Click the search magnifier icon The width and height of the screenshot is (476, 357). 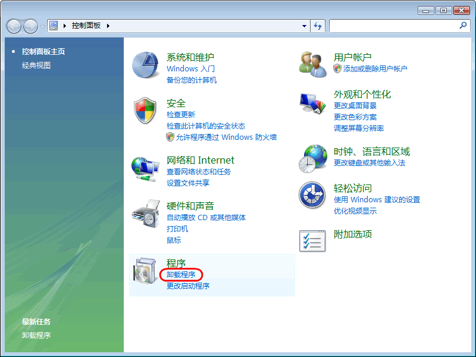click(x=463, y=26)
